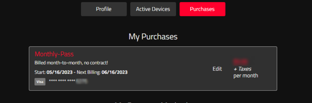The height and width of the screenshot is (103, 312).
Task: Click the masked card number asterisks
Action: (62, 81)
